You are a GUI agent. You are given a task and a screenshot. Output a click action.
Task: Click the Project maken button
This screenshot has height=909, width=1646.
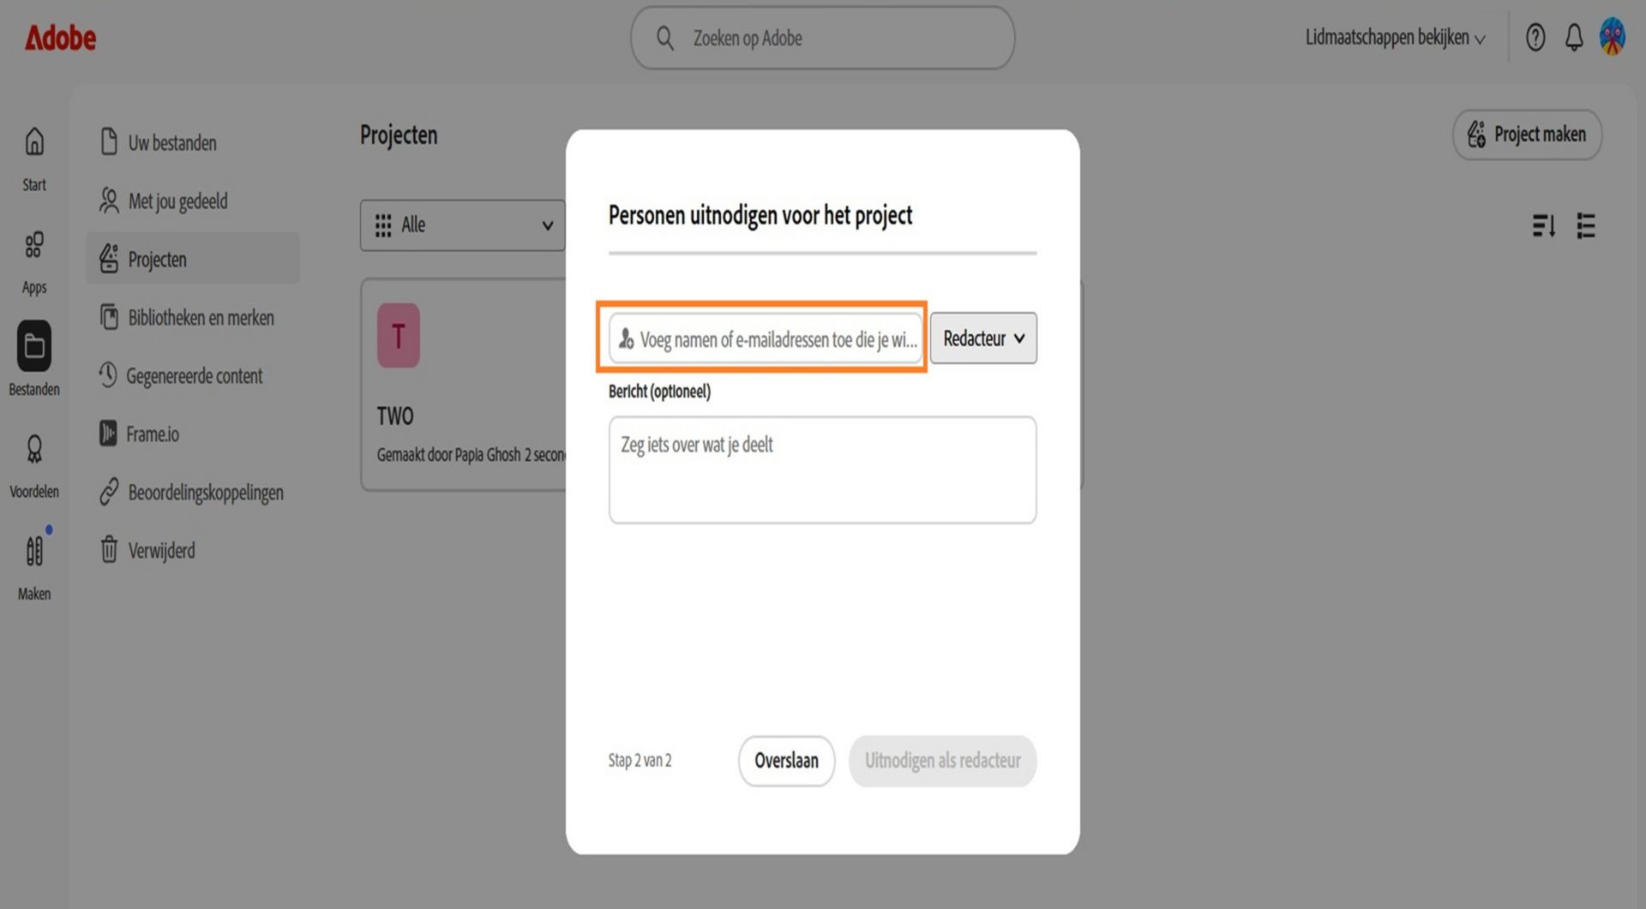tap(1527, 135)
